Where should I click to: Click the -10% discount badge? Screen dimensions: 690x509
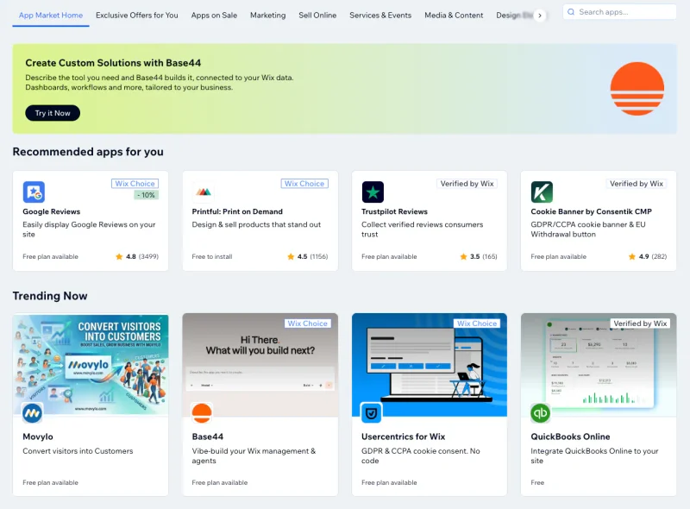pyautogui.click(x=146, y=195)
